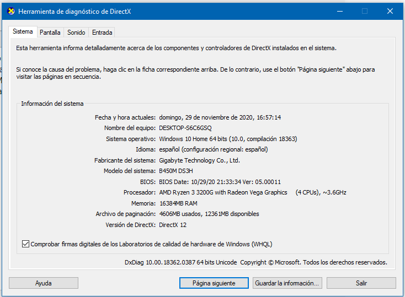Click the Ayuda button
The height and width of the screenshot is (297, 405).
click(x=44, y=283)
